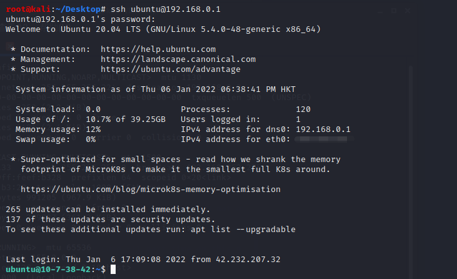This screenshot has height=279, width=457.
Task: Click the Memory usage 12% value
Action: 93,129
